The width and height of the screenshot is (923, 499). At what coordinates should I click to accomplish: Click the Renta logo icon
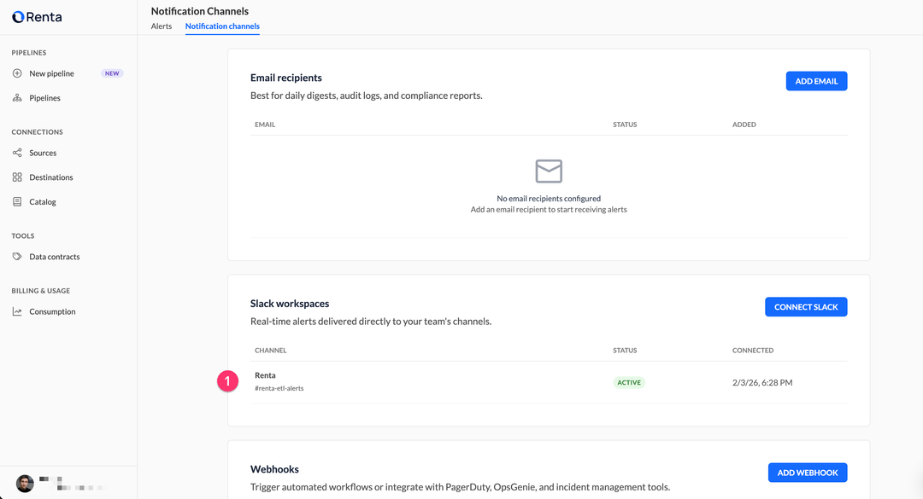pyautogui.click(x=18, y=17)
